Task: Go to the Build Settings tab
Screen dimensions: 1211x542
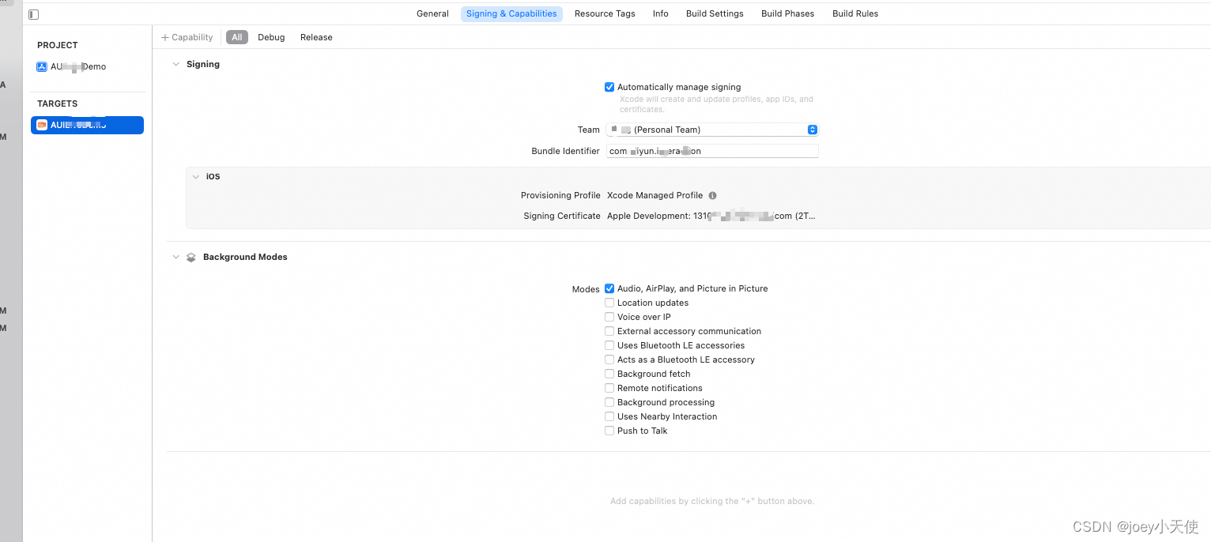Action: (x=715, y=13)
